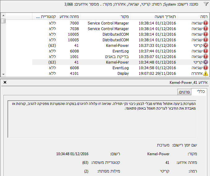
Task: Sort by מזהה אירוע column header
Action: (x=69, y=17)
